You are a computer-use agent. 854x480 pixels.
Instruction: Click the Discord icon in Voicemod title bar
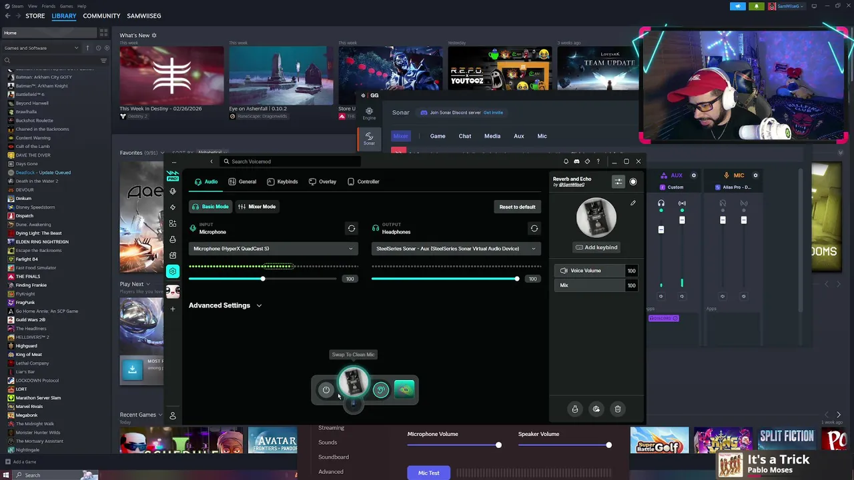point(576,161)
